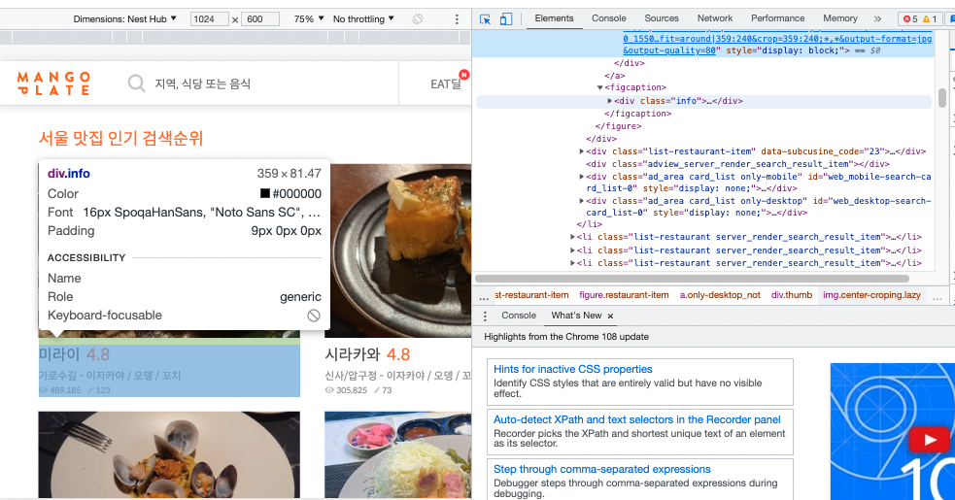Screen dimensions: 955x500
Task: Click the rotate screen icon
Action: click(418, 18)
